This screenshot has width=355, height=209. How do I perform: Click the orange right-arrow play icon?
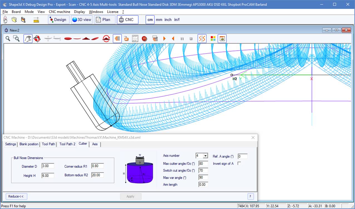click(164, 39)
